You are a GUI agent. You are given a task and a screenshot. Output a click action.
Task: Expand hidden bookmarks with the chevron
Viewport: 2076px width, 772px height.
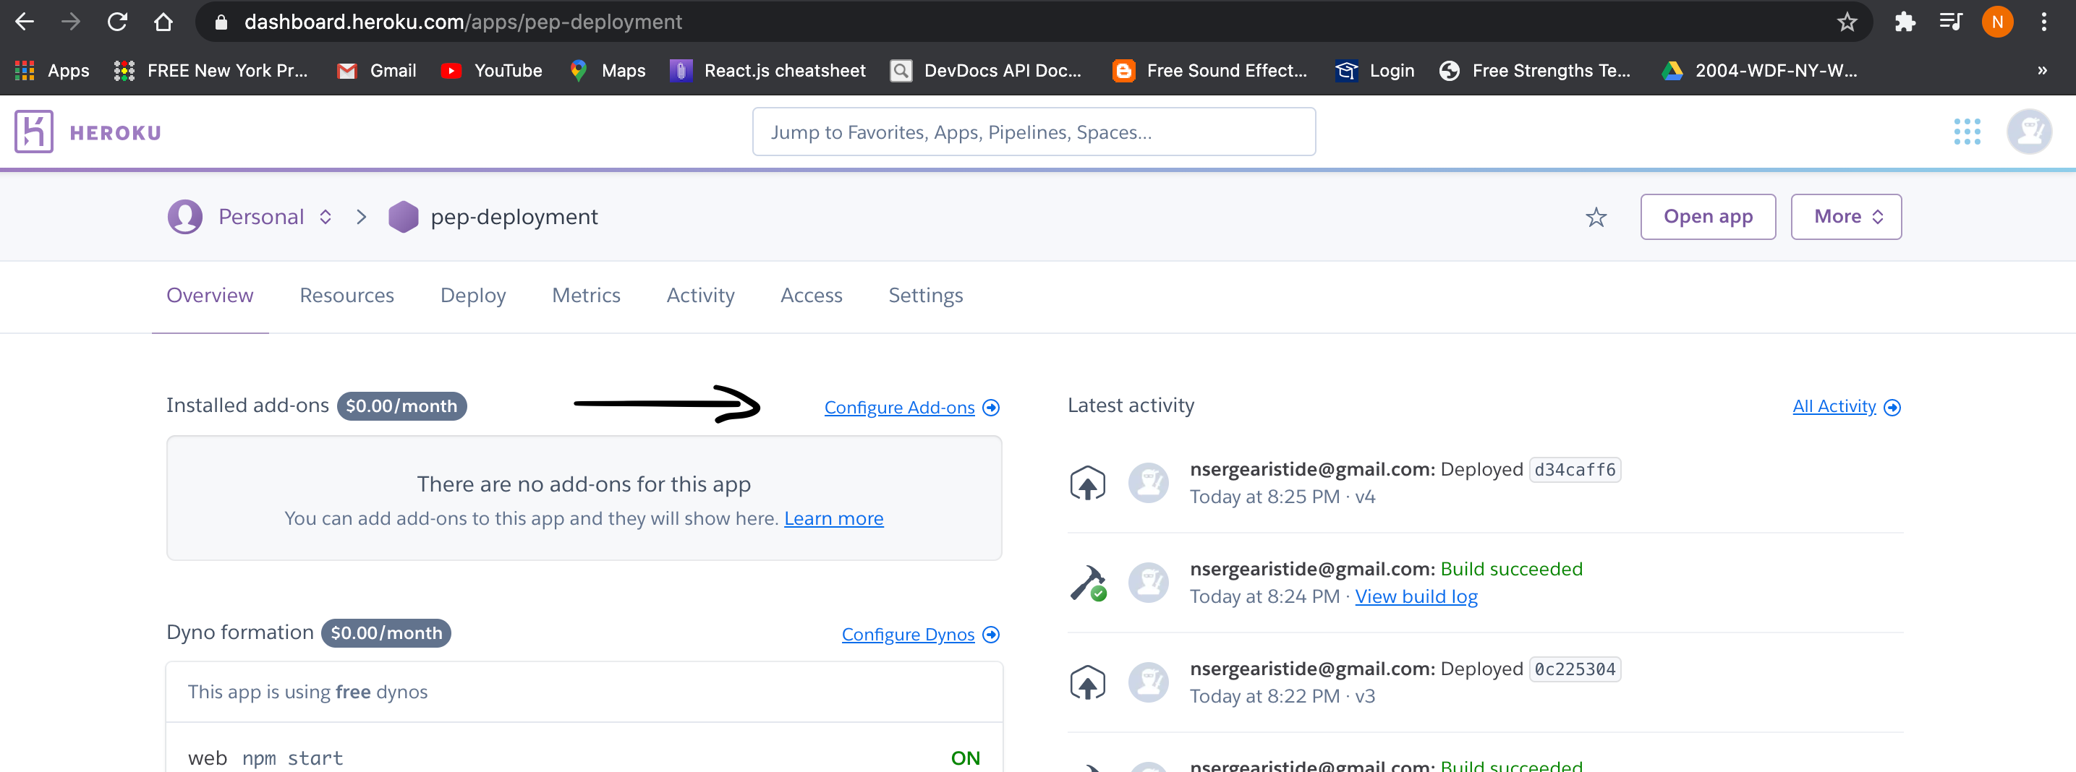tap(2043, 70)
